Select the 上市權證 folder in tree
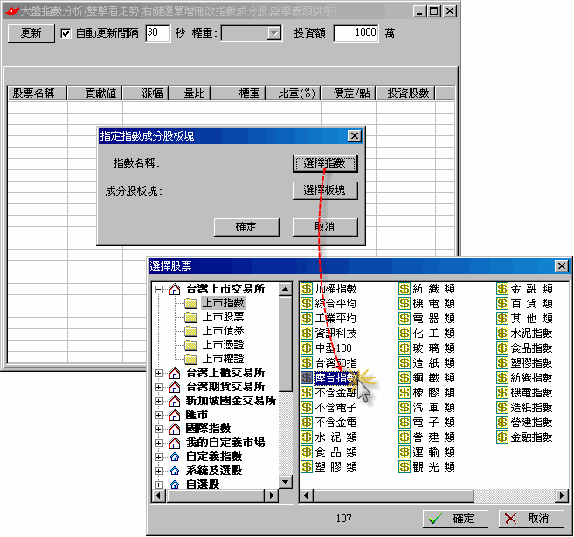574x537 pixels. coord(223,359)
